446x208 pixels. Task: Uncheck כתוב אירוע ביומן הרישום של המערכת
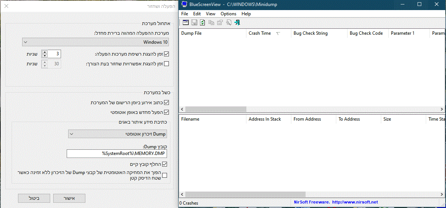point(166,102)
